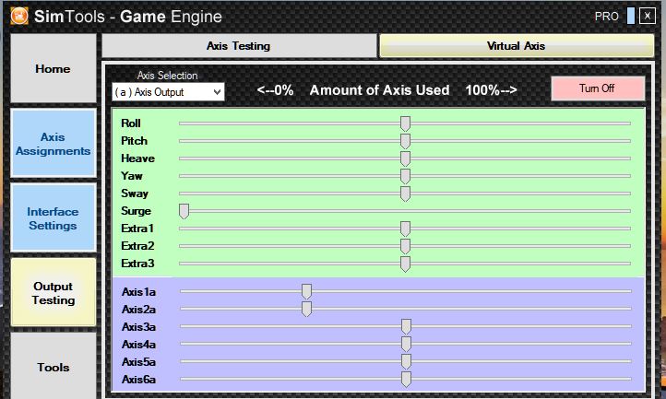
Task: Click the blue minimize bar beside PRO
Action: pos(631,17)
